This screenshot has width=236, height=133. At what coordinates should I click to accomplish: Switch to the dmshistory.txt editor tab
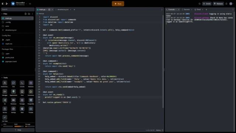(x=63, y=10)
